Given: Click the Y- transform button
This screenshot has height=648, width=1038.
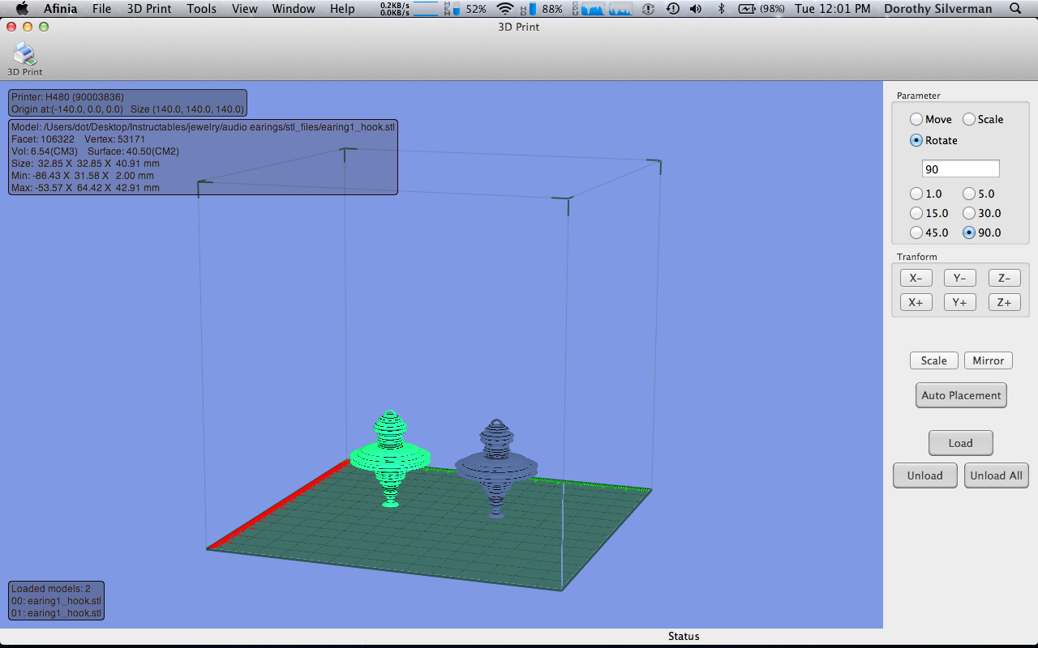Looking at the screenshot, I should click(x=960, y=278).
